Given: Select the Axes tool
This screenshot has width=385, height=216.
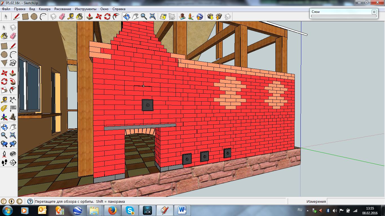Looking at the screenshot, I should point(4,117).
